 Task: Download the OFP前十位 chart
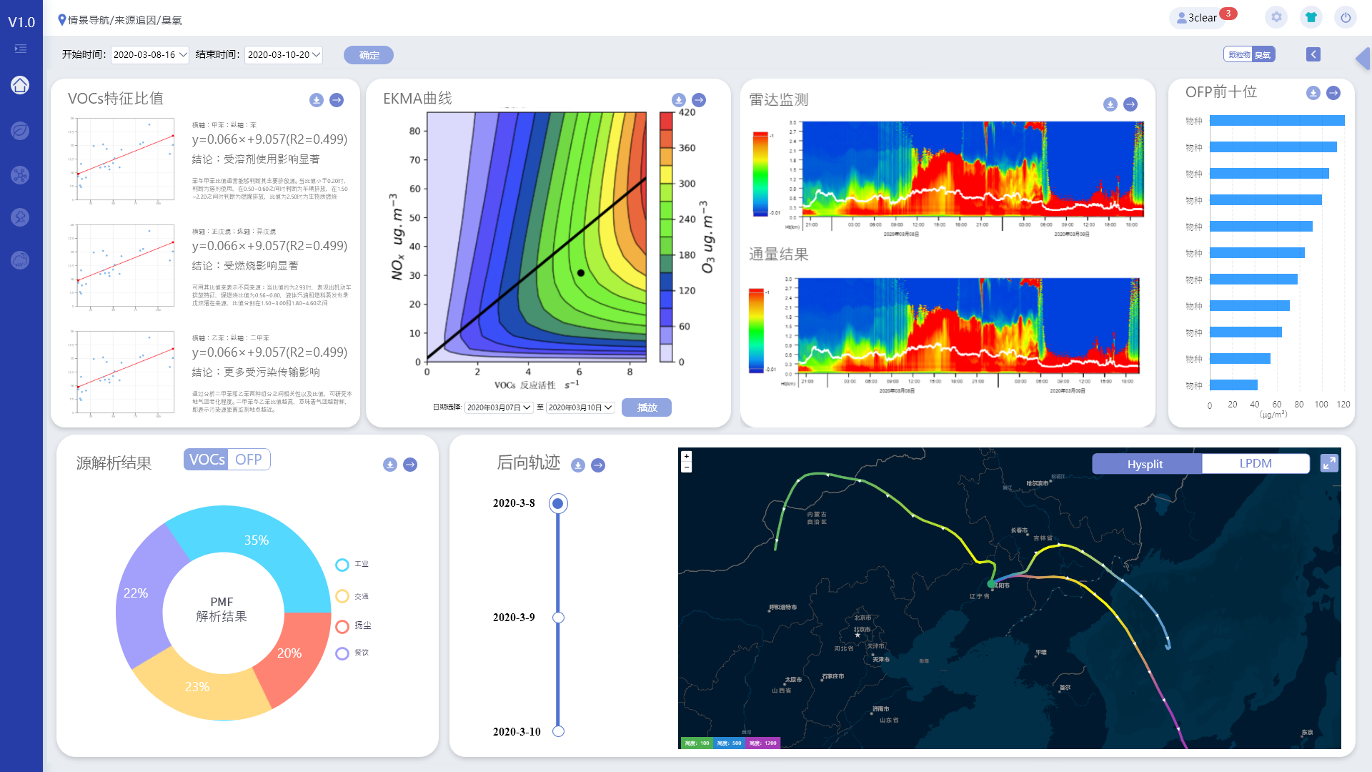[x=1313, y=93]
